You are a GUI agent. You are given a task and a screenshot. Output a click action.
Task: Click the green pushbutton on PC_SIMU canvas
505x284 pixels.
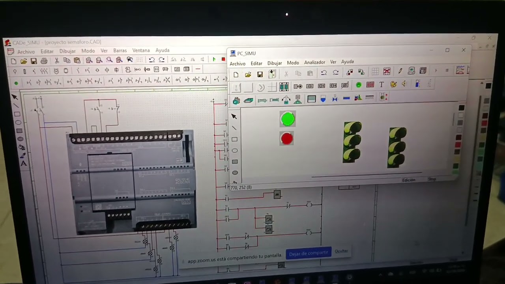coord(288,119)
